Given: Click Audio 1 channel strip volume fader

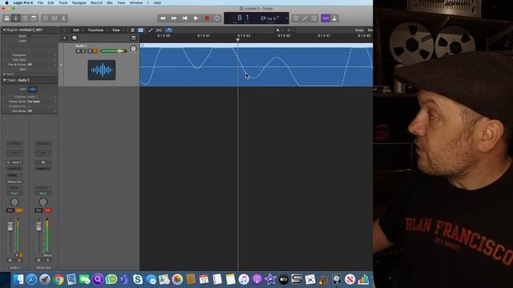Looking at the screenshot, I should [x=10, y=226].
